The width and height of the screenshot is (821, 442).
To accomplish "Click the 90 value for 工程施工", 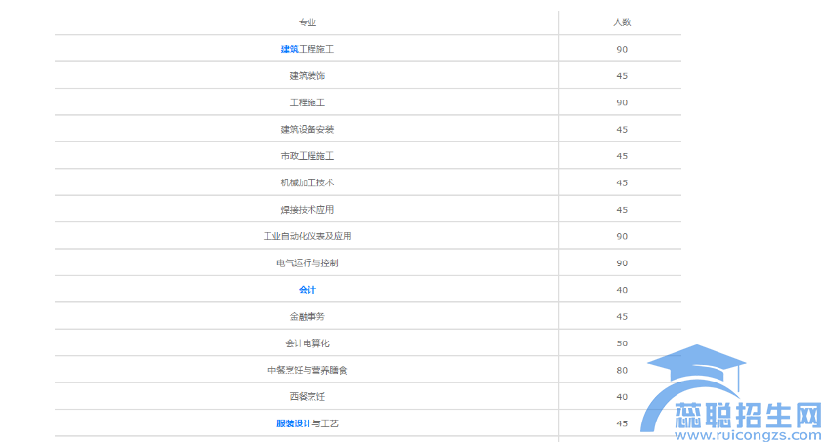I will (x=622, y=102).
